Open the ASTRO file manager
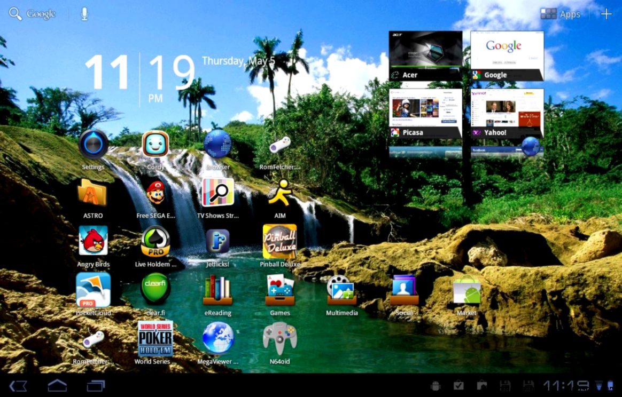 [93, 194]
